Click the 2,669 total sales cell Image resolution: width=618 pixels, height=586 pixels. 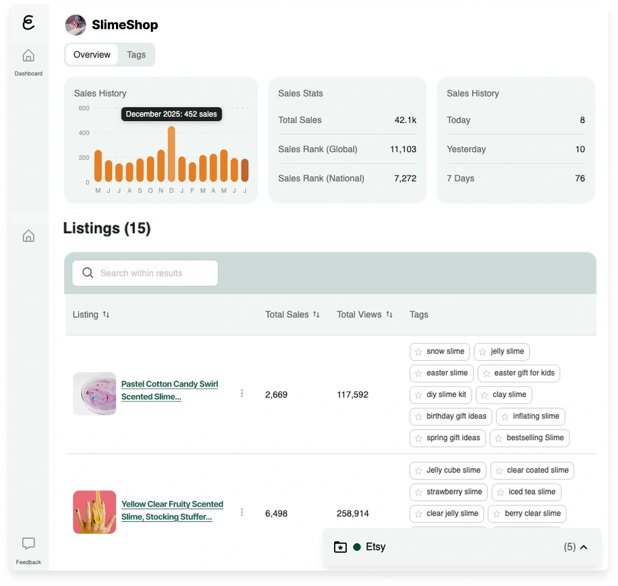(x=276, y=394)
